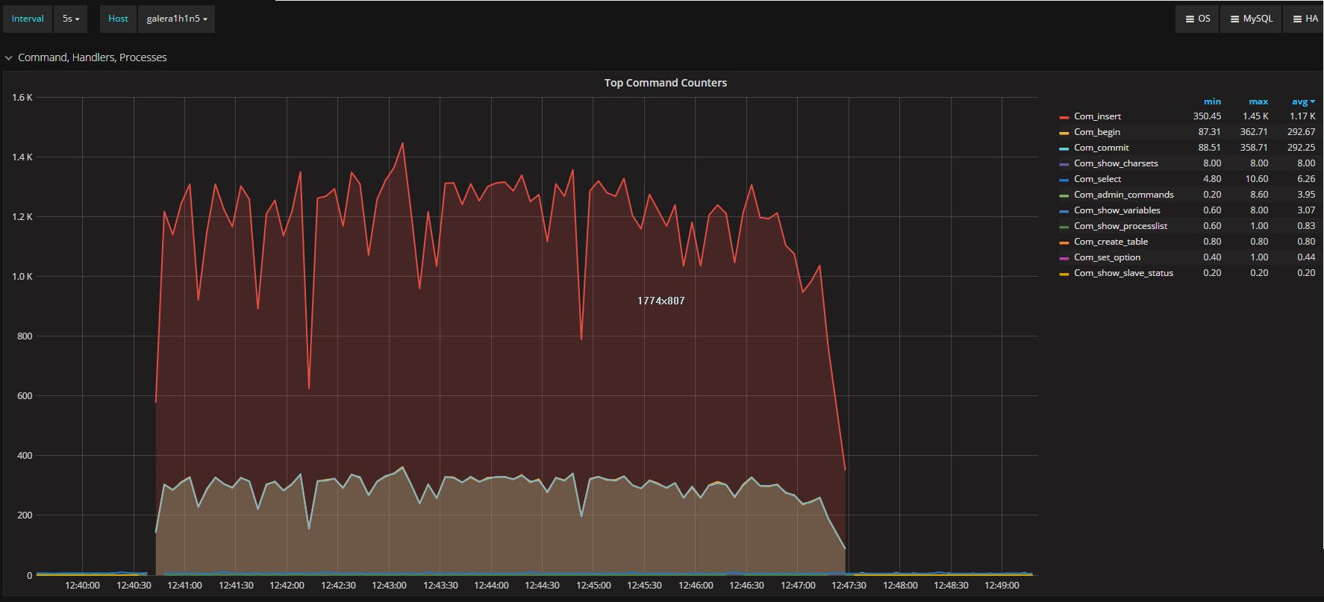Sort legend by min column
The height and width of the screenshot is (602, 1324).
click(x=1212, y=101)
